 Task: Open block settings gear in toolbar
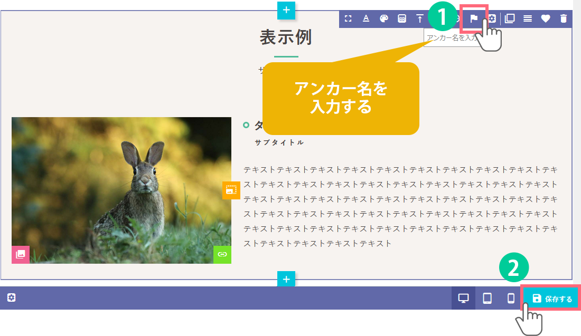pos(492,19)
